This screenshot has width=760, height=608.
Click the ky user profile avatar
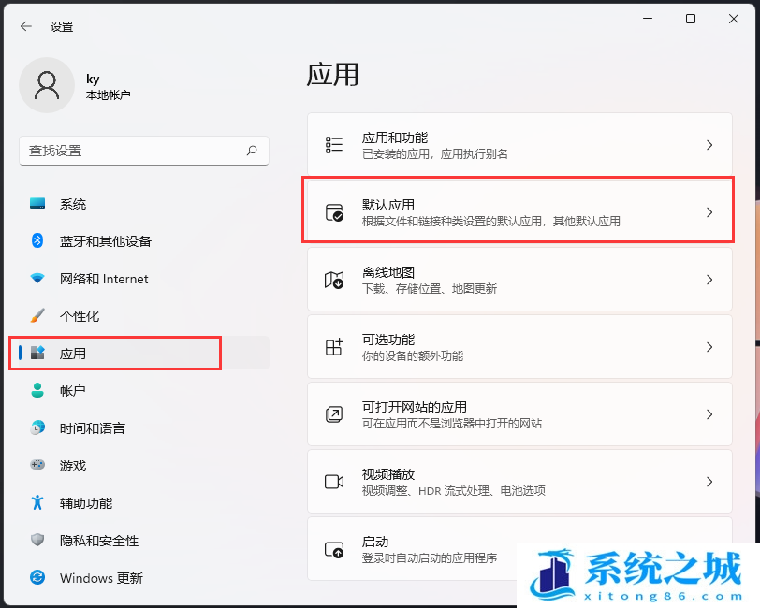(46, 85)
